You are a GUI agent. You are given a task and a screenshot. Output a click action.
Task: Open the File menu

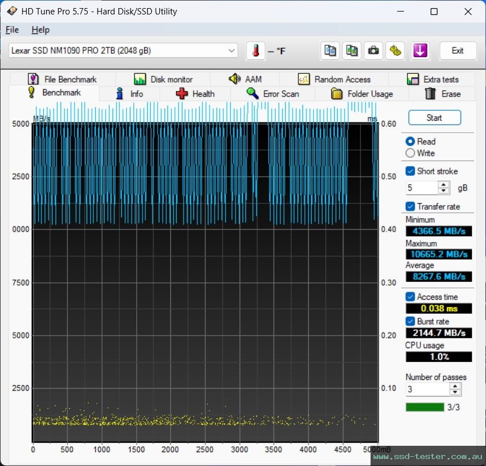point(12,29)
